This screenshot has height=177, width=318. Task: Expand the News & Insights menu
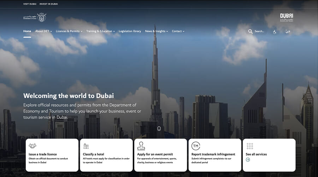[157, 31]
